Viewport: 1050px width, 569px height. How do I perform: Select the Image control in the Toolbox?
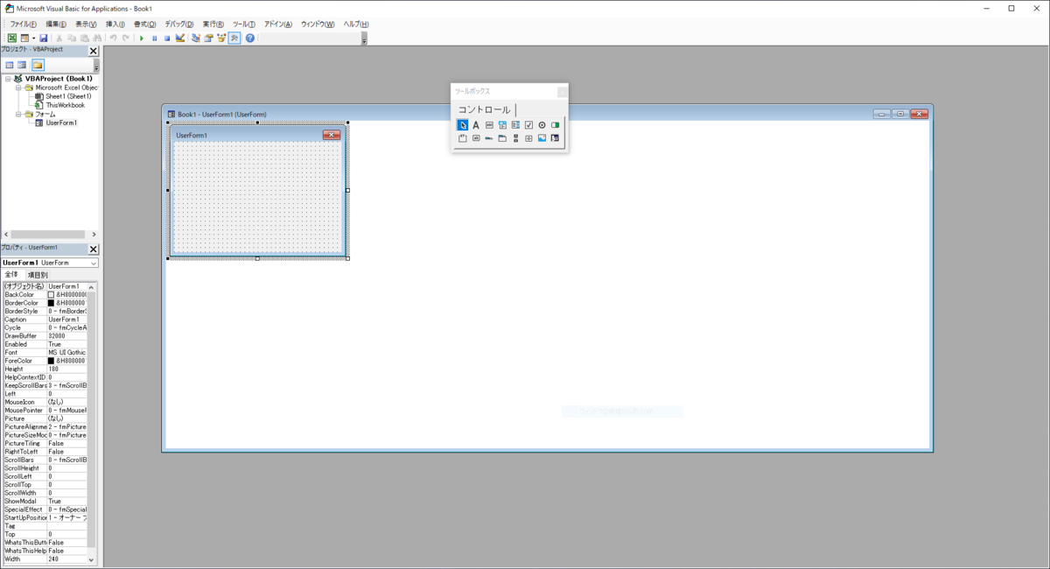(x=541, y=138)
